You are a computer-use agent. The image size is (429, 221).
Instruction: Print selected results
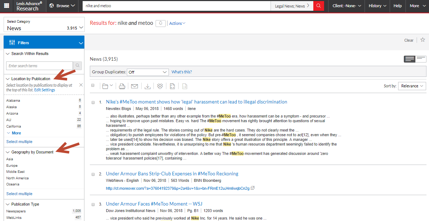(122, 86)
